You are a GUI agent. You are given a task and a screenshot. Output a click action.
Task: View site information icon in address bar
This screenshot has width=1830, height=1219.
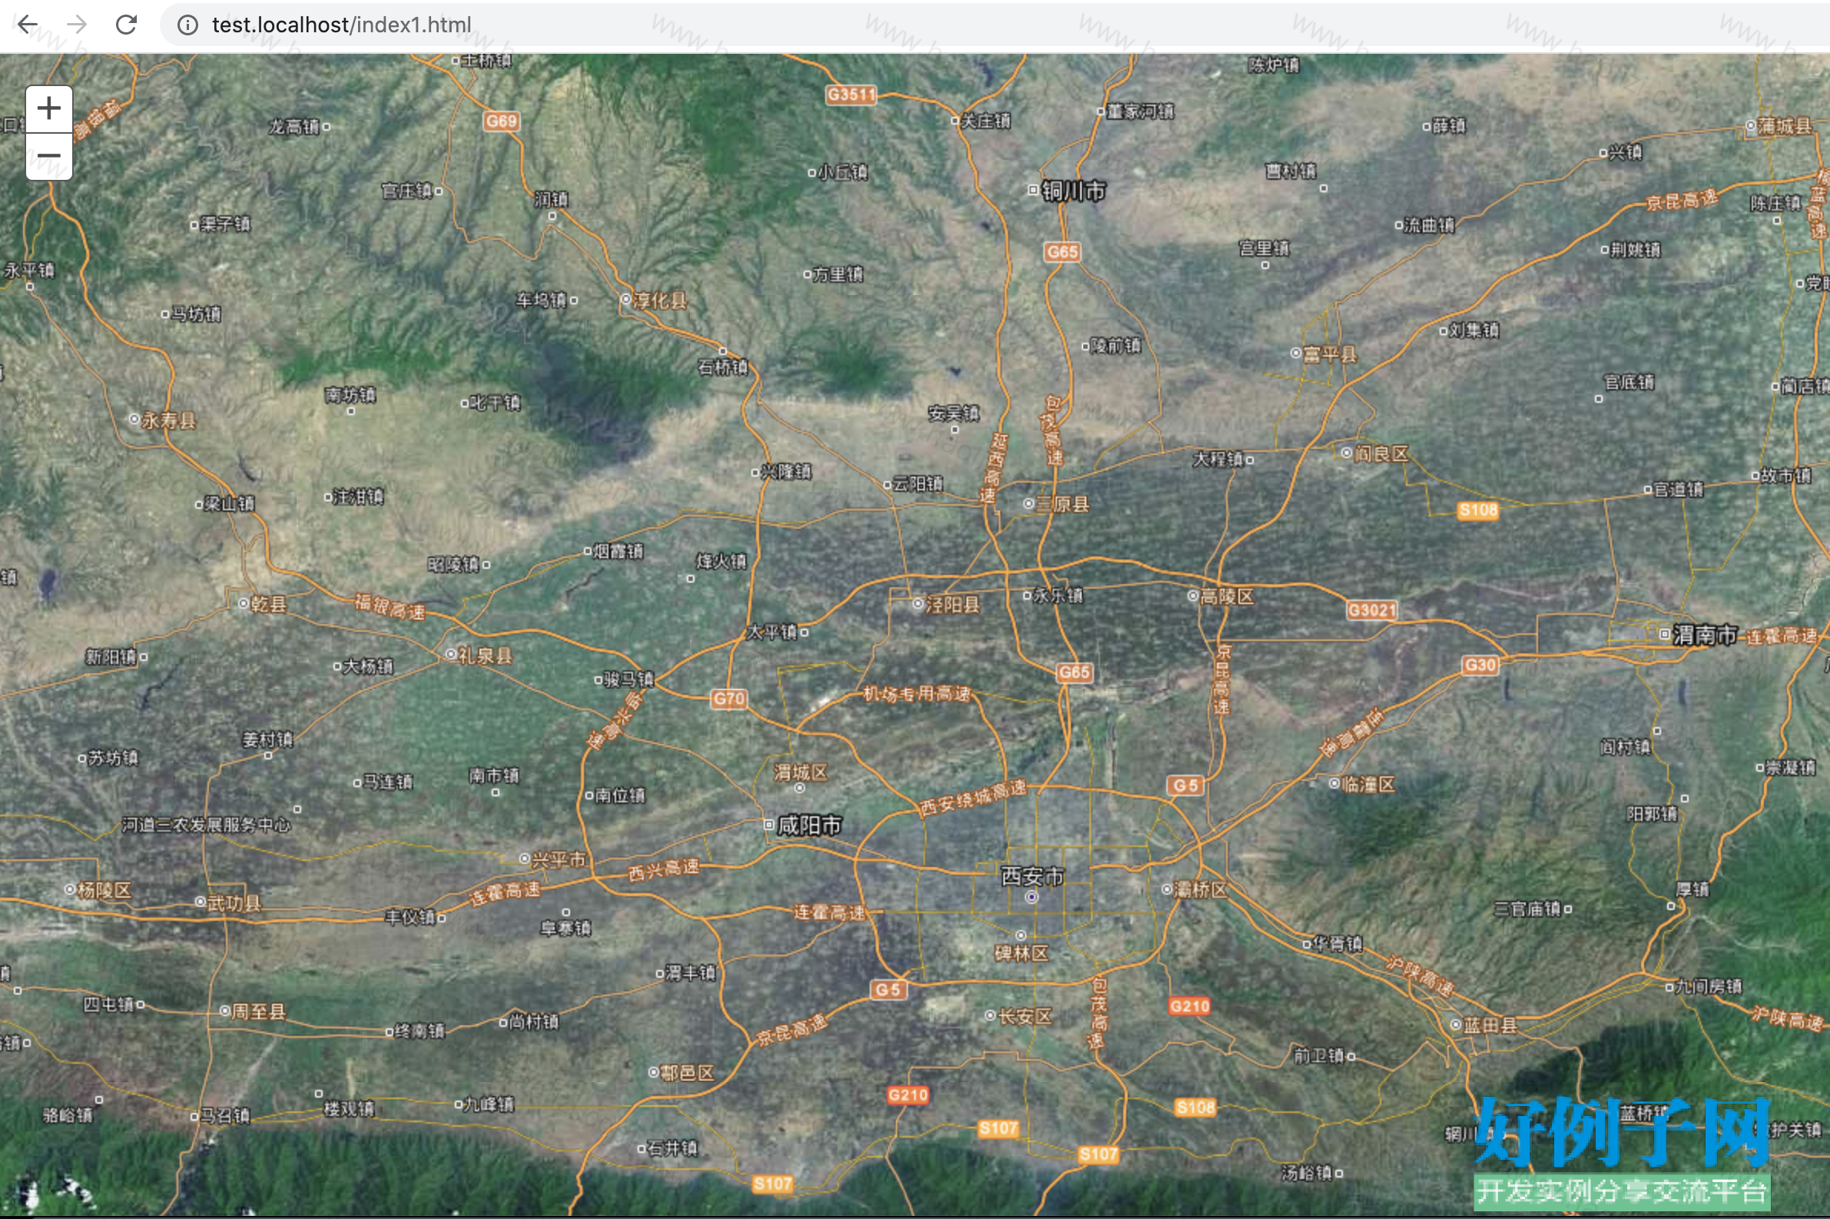coord(187,25)
